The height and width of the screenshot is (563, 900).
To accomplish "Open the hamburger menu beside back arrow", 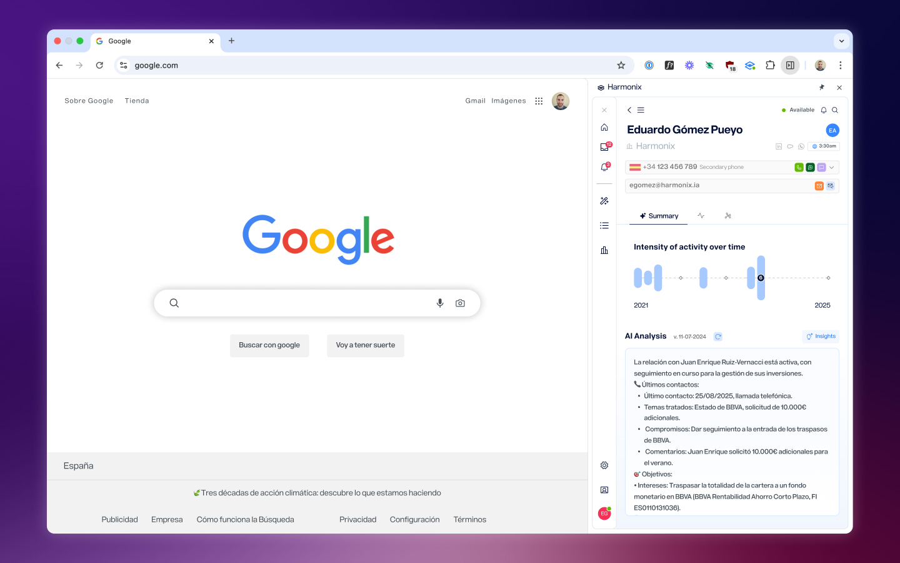I will (641, 110).
